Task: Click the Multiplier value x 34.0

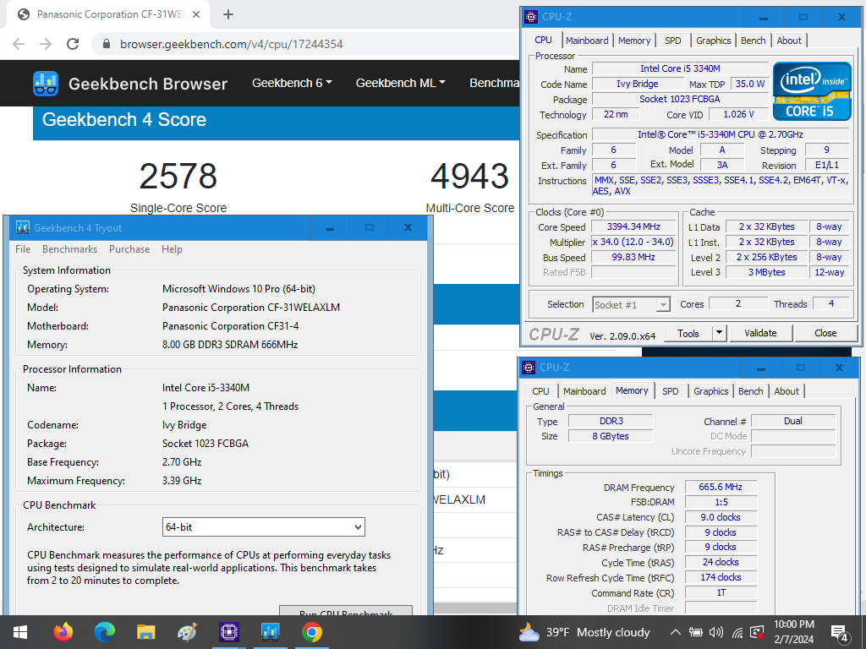Action: coord(633,242)
